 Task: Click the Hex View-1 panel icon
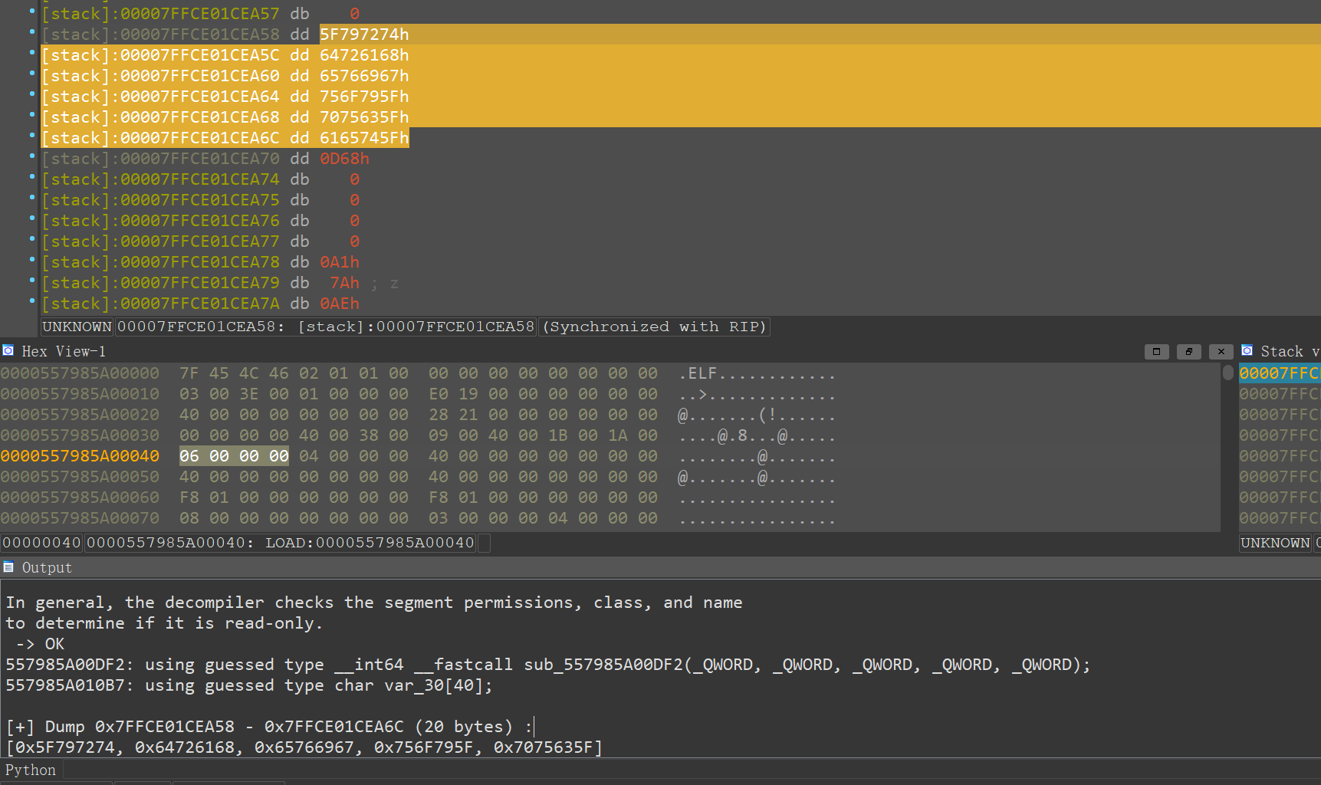(x=8, y=351)
